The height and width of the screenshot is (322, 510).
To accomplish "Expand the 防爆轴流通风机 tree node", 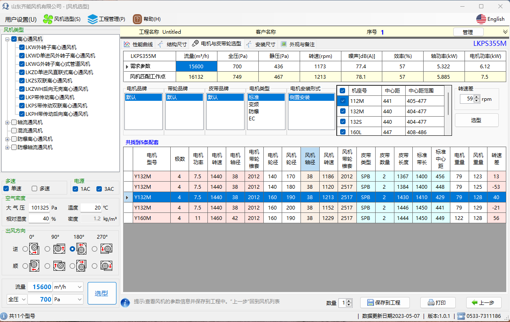I will 8,147.
